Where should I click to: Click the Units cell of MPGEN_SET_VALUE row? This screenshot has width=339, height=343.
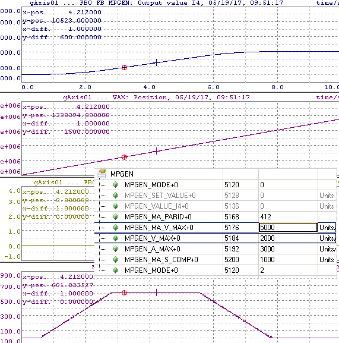[327, 196]
